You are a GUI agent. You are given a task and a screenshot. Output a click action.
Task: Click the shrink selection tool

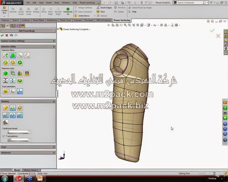(x=13, y=81)
